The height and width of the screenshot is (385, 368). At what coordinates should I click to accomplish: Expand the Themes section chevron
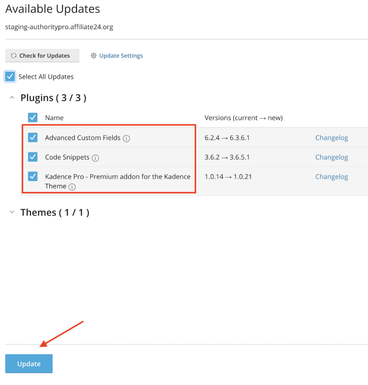pos(12,212)
